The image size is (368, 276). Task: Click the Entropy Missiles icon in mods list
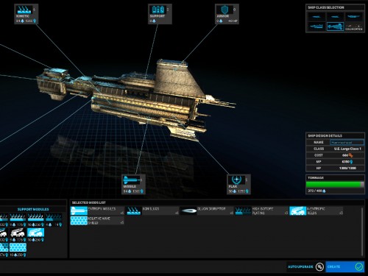[79, 210]
